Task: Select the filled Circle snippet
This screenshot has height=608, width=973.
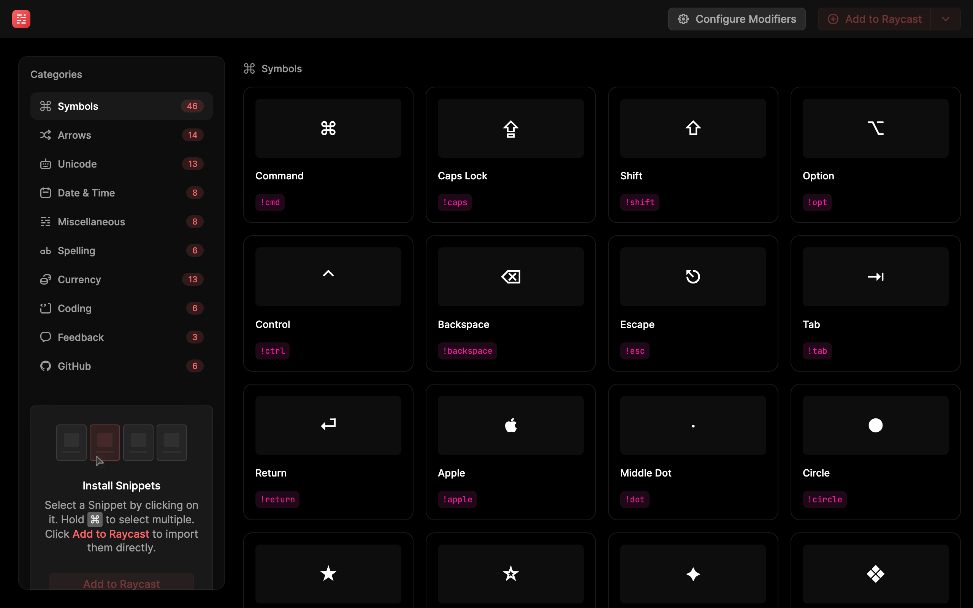Action: tap(875, 451)
